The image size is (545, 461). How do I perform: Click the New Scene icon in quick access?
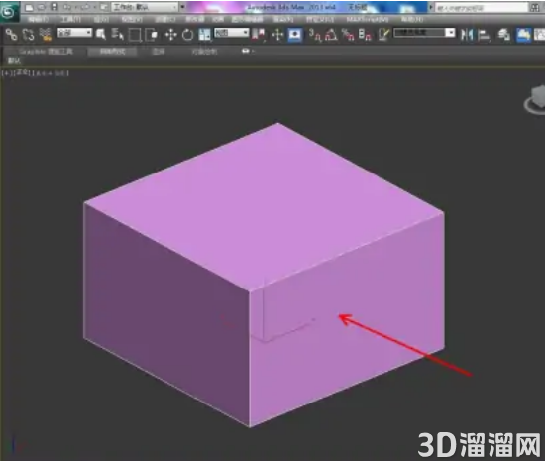(29, 7)
